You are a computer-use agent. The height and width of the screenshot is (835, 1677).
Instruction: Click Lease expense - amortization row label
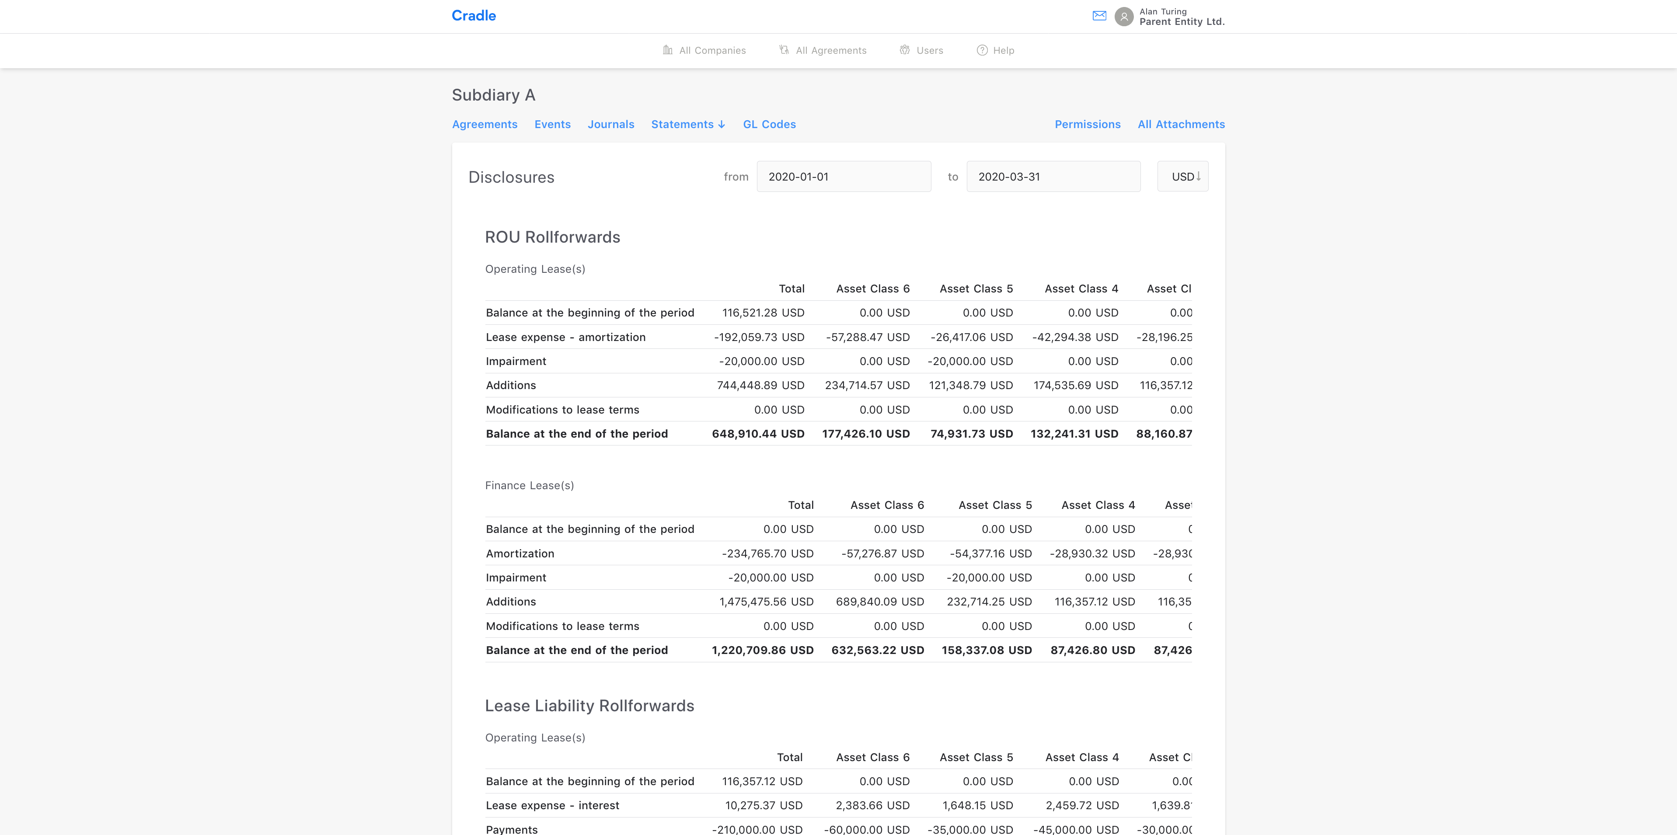click(x=566, y=337)
